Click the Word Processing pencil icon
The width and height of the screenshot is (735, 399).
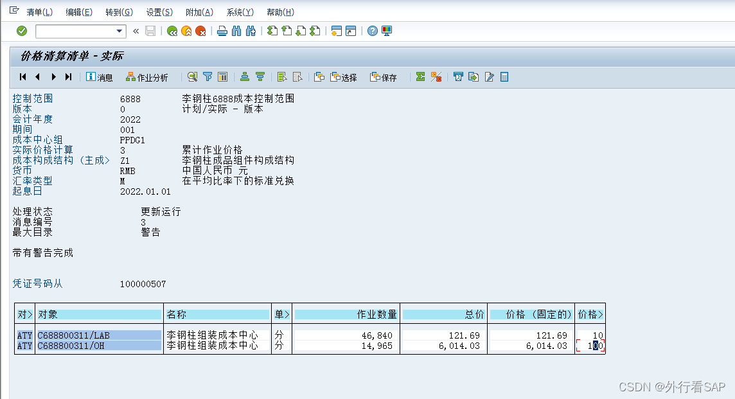(x=489, y=77)
